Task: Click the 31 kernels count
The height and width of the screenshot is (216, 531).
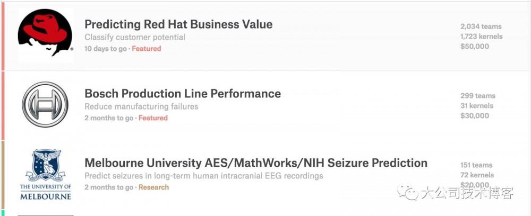Action: point(476,106)
